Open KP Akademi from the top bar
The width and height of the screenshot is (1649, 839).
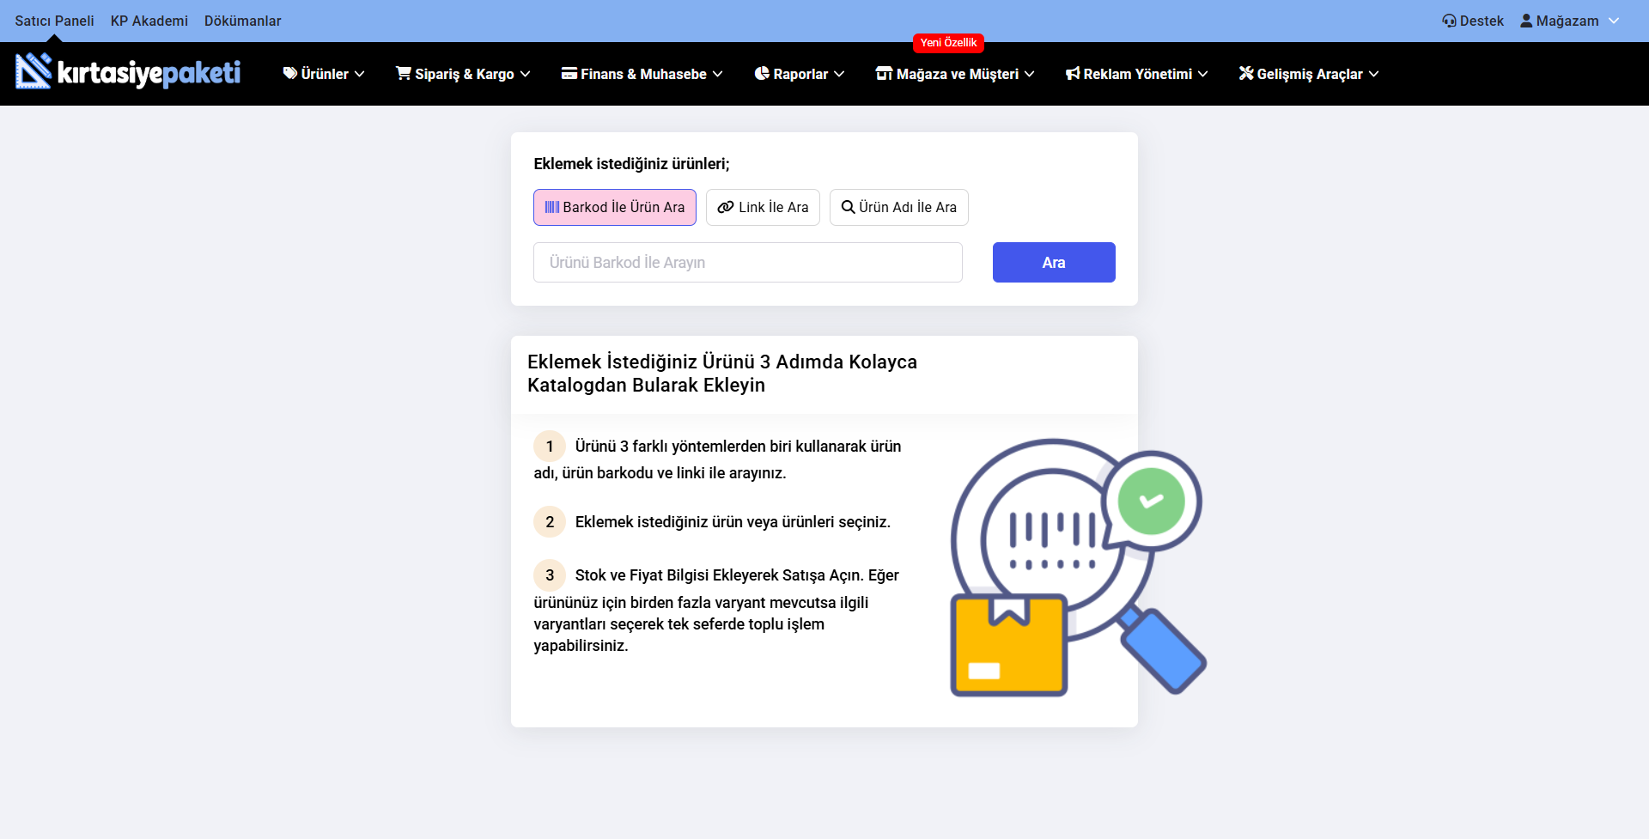[149, 21]
